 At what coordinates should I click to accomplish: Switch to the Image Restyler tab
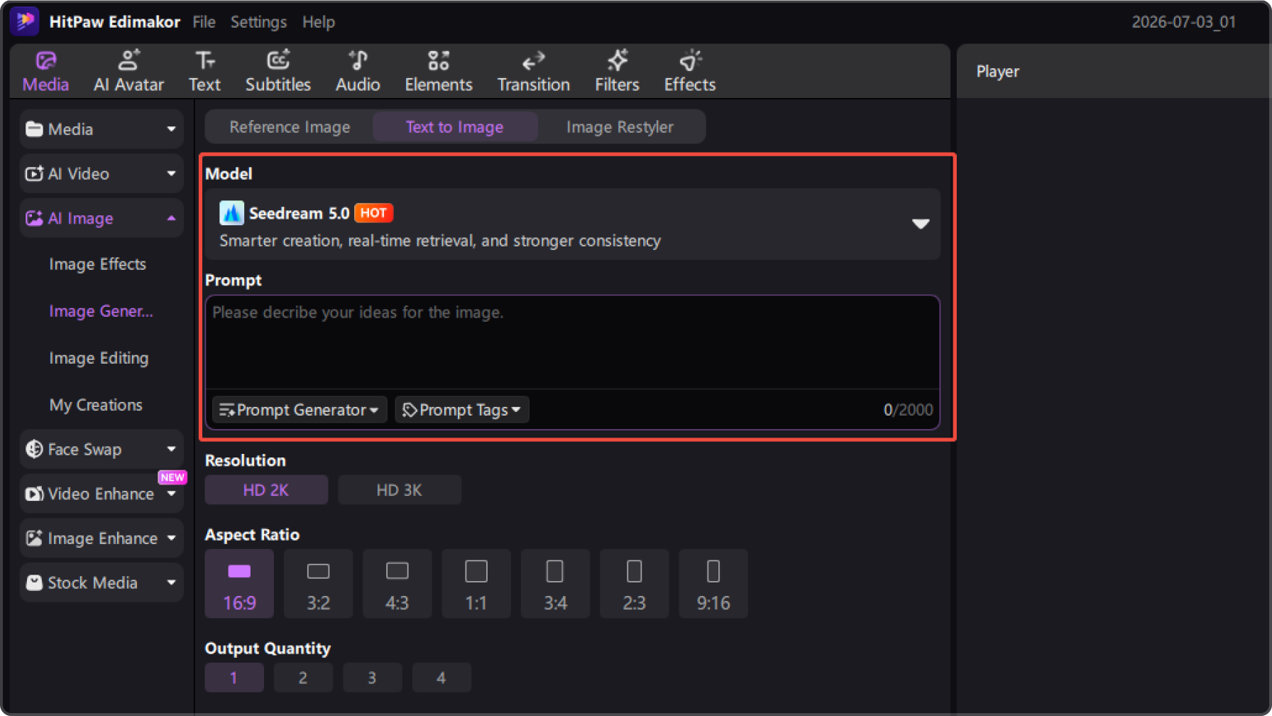click(x=620, y=127)
